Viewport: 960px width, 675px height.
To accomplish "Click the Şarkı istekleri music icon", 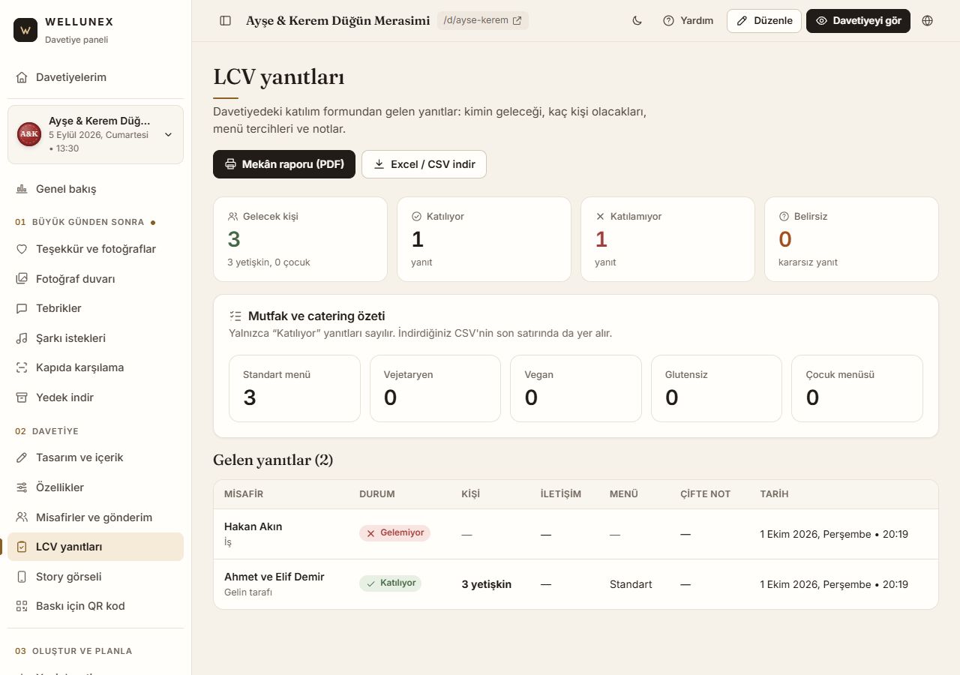I will (x=22, y=338).
